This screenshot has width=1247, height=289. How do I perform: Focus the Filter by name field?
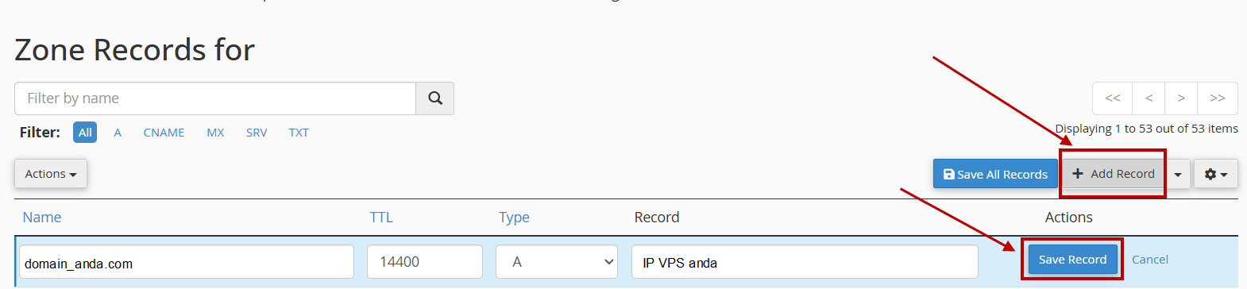point(215,98)
